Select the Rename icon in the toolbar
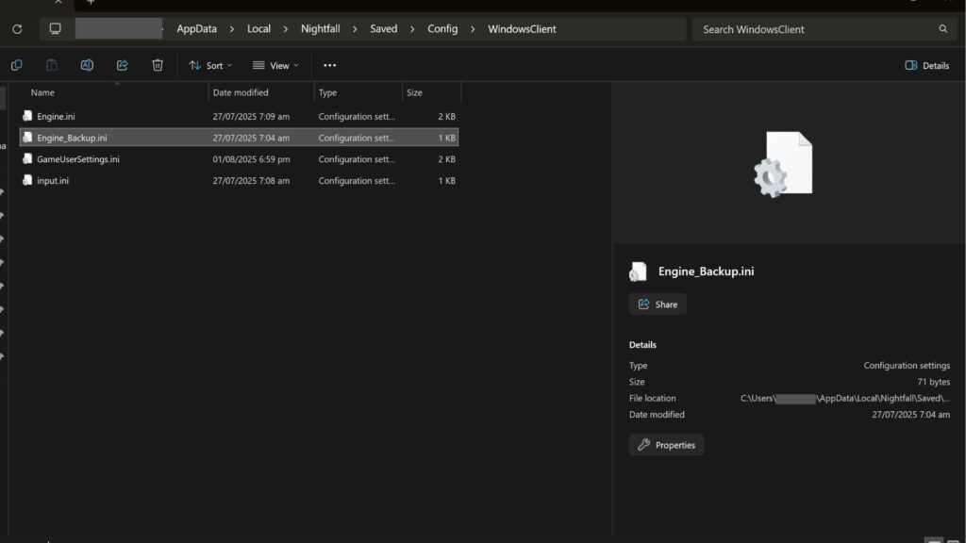The width and height of the screenshot is (966, 543). pyautogui.click(x=87, y=65)
